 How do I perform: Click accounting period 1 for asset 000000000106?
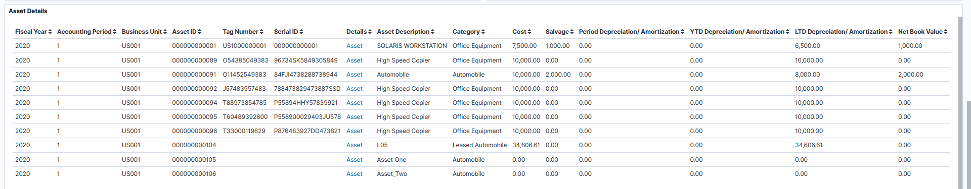click(x=59, y=174)
